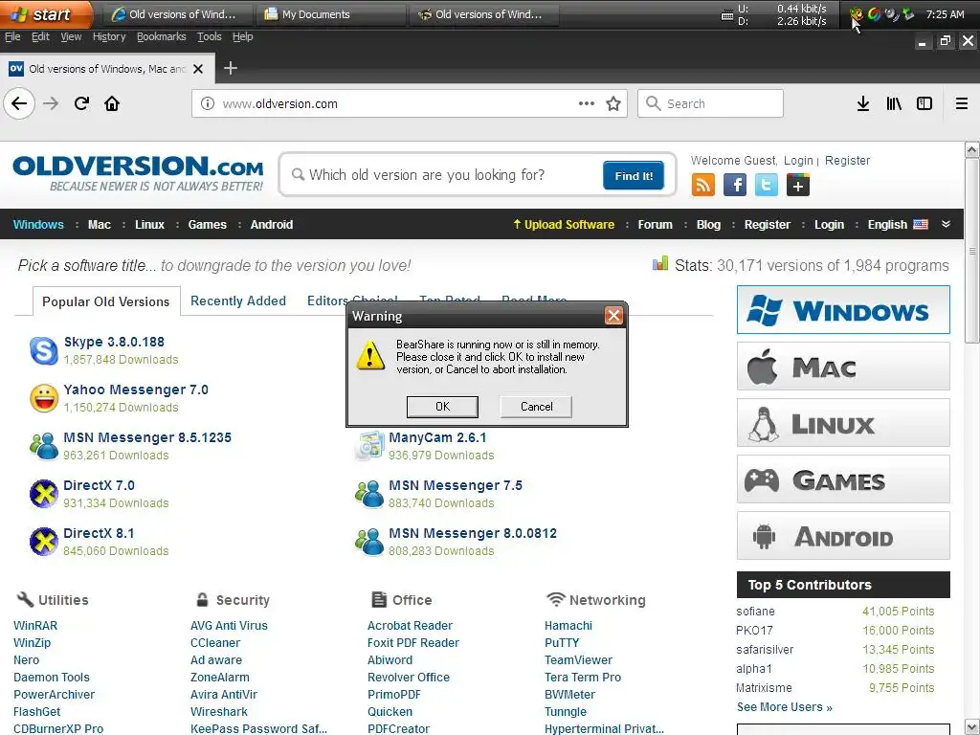Open the Downloads arrow in toolbar

tap(862, 103)
